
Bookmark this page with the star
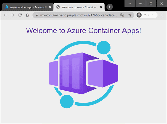(x=130, y=15)
